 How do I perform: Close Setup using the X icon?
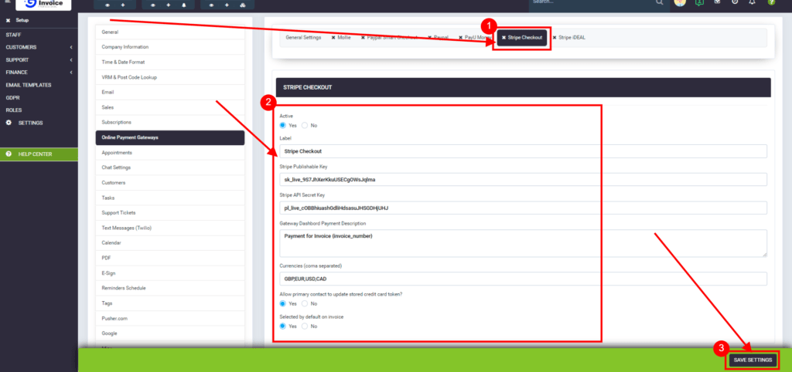[x=8, y=21]
